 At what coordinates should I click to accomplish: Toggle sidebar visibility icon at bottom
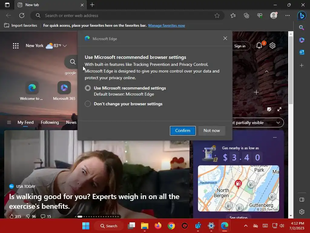coord(302,200)
